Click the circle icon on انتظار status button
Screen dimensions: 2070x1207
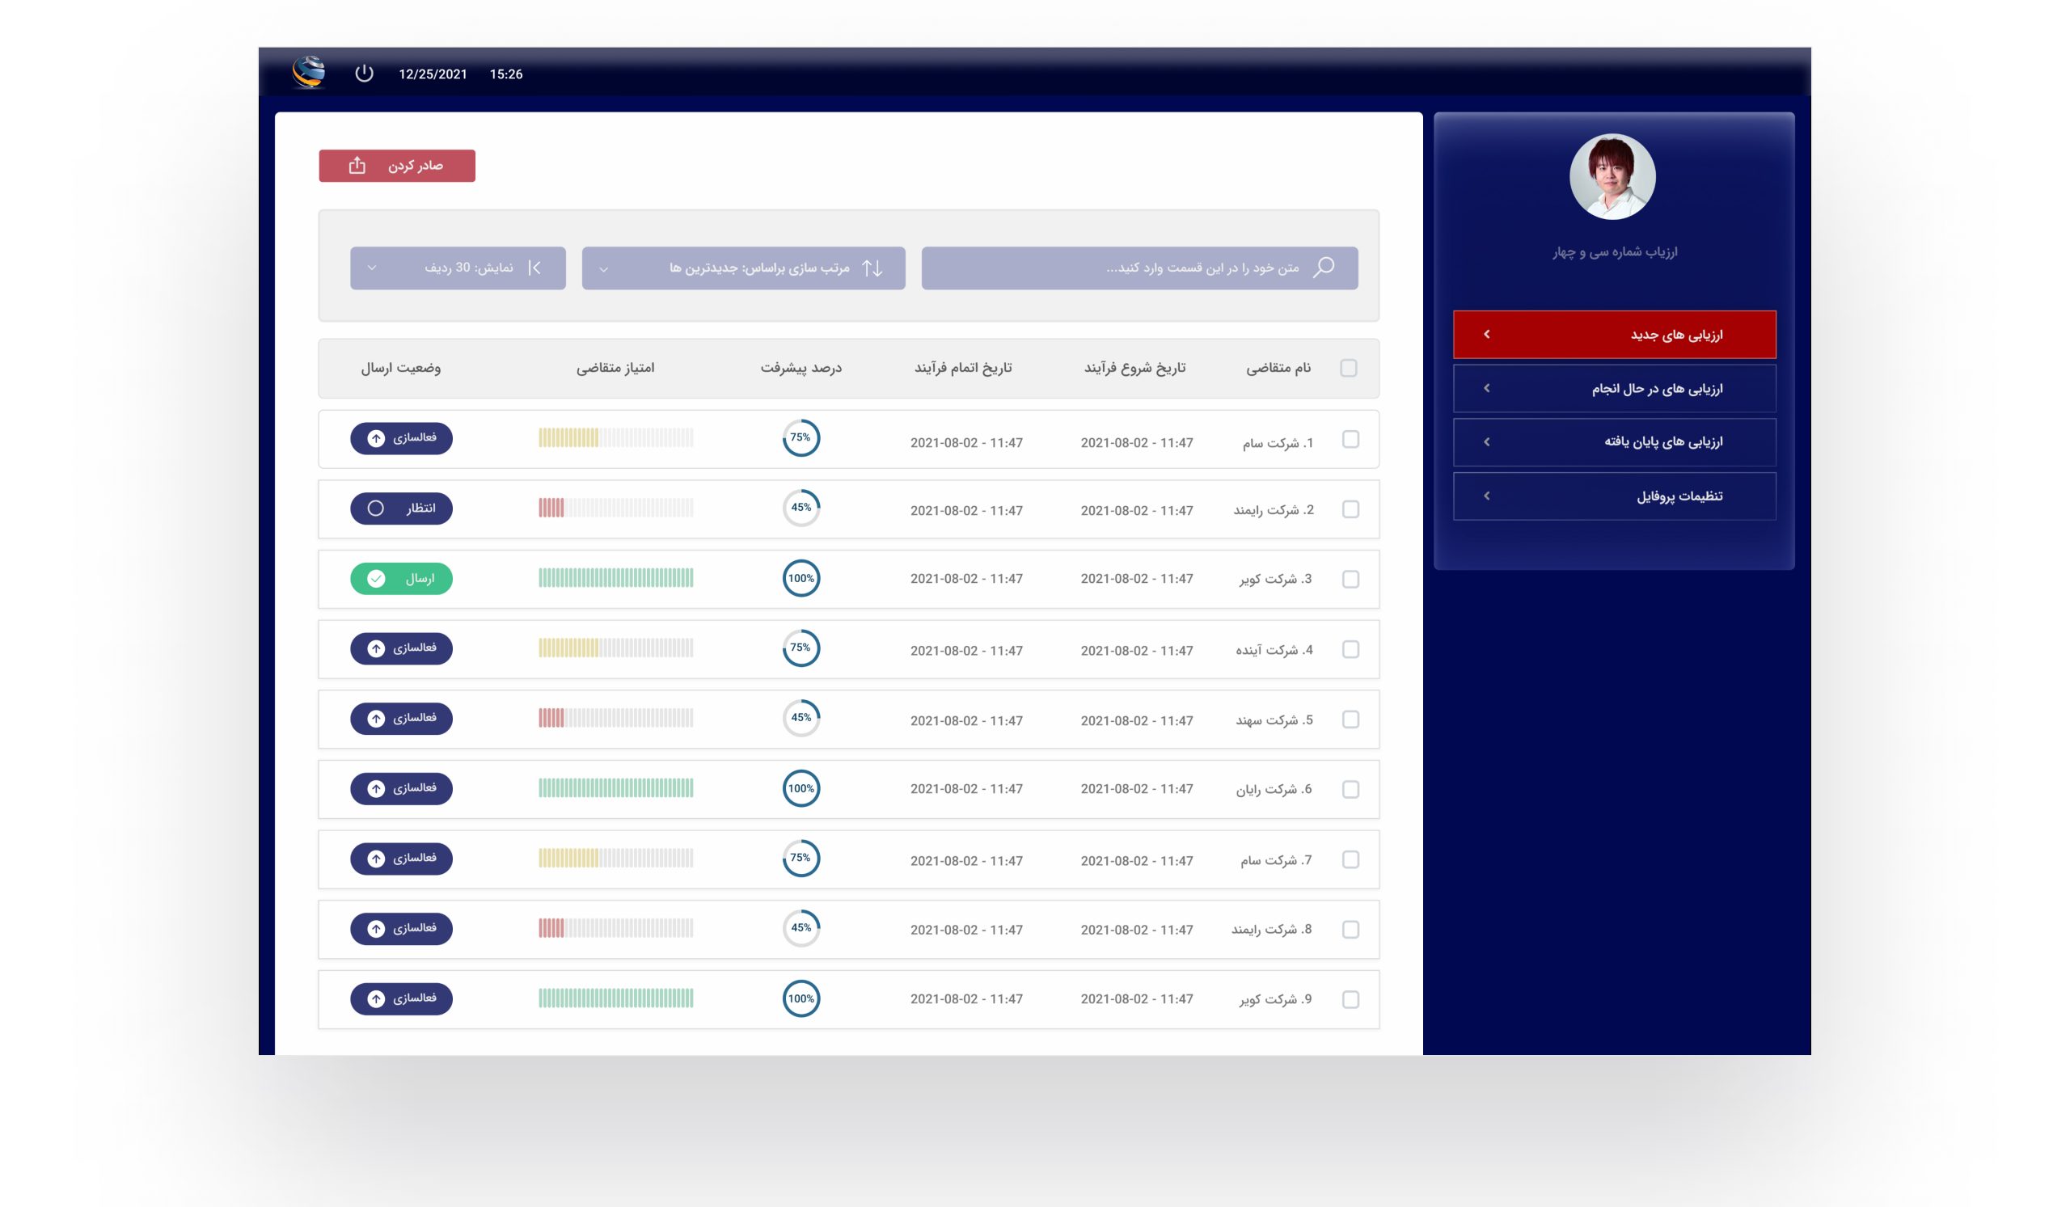tap(375, 509)
